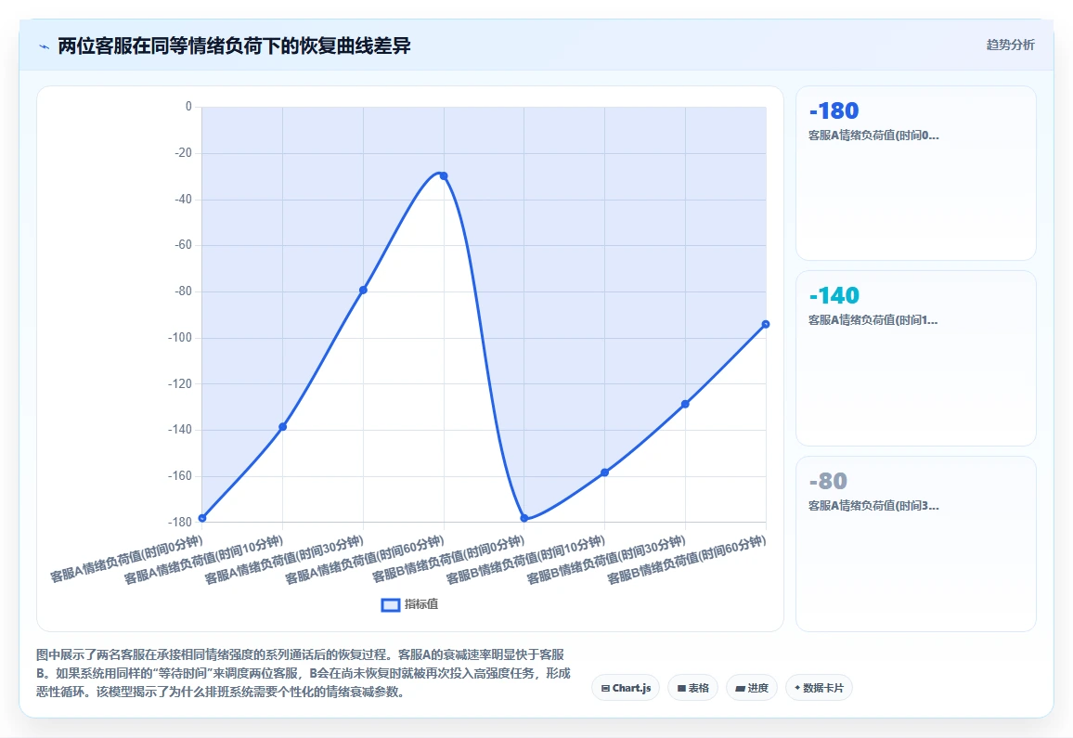This screenshot has width=1073, height=738.
Task: Click the 指标值 legend color box
Action: coord(390,605)
